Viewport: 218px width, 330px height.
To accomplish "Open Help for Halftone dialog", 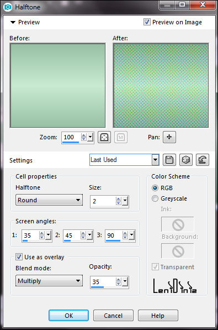I will 158,315.
